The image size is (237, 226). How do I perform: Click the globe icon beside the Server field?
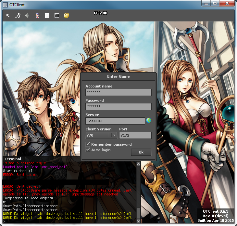pos(149,121)
